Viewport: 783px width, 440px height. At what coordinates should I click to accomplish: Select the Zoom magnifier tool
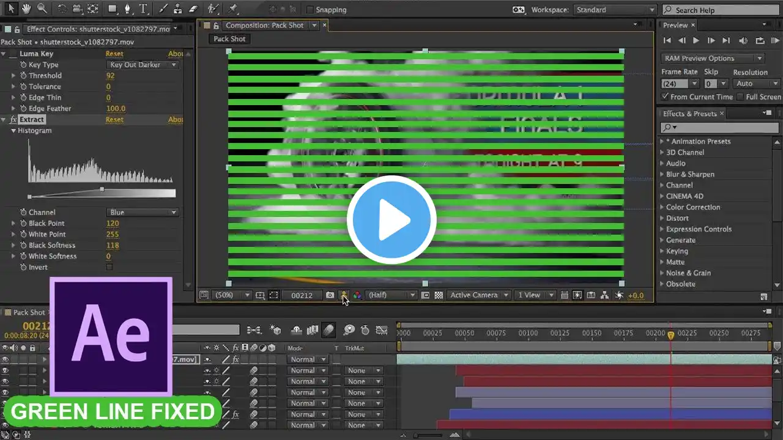pyautogui.click(x=42, y=9)
